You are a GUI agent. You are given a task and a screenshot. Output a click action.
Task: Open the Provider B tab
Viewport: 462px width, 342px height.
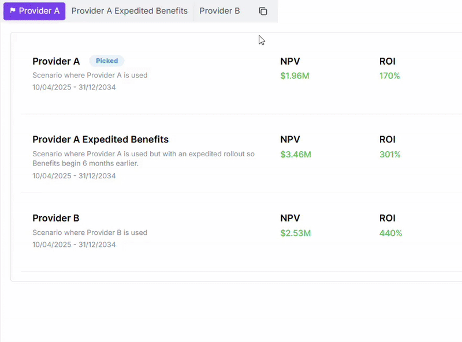219,11
